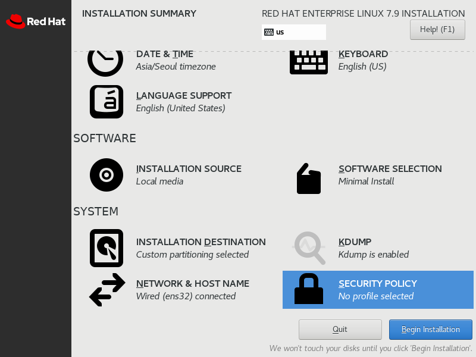Open the Installation Source disc icon
Viewport: 476px width, 357px height.
tap(107, 175)
